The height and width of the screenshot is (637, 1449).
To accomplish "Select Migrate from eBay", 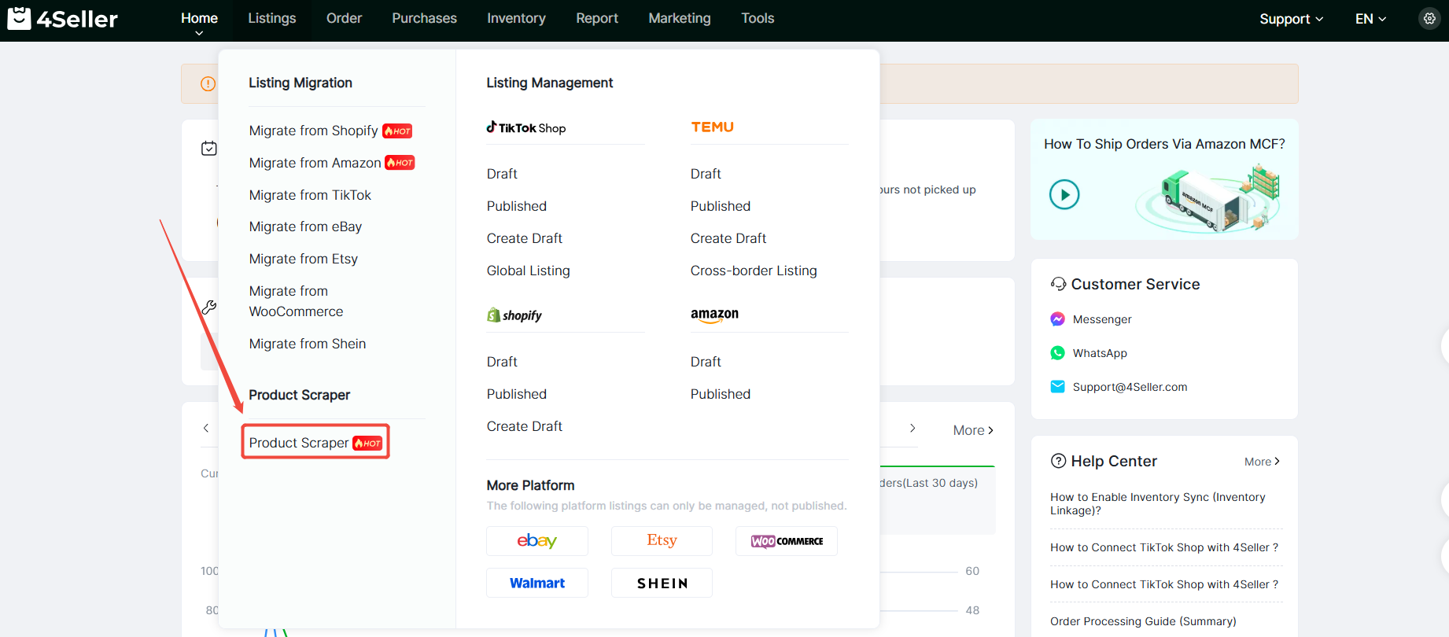I will 305,226.
